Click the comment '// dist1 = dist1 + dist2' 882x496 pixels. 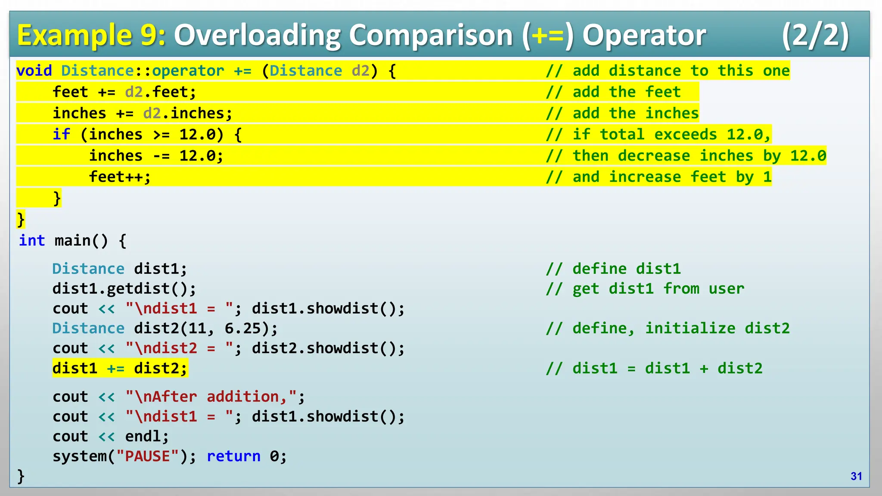654,369
